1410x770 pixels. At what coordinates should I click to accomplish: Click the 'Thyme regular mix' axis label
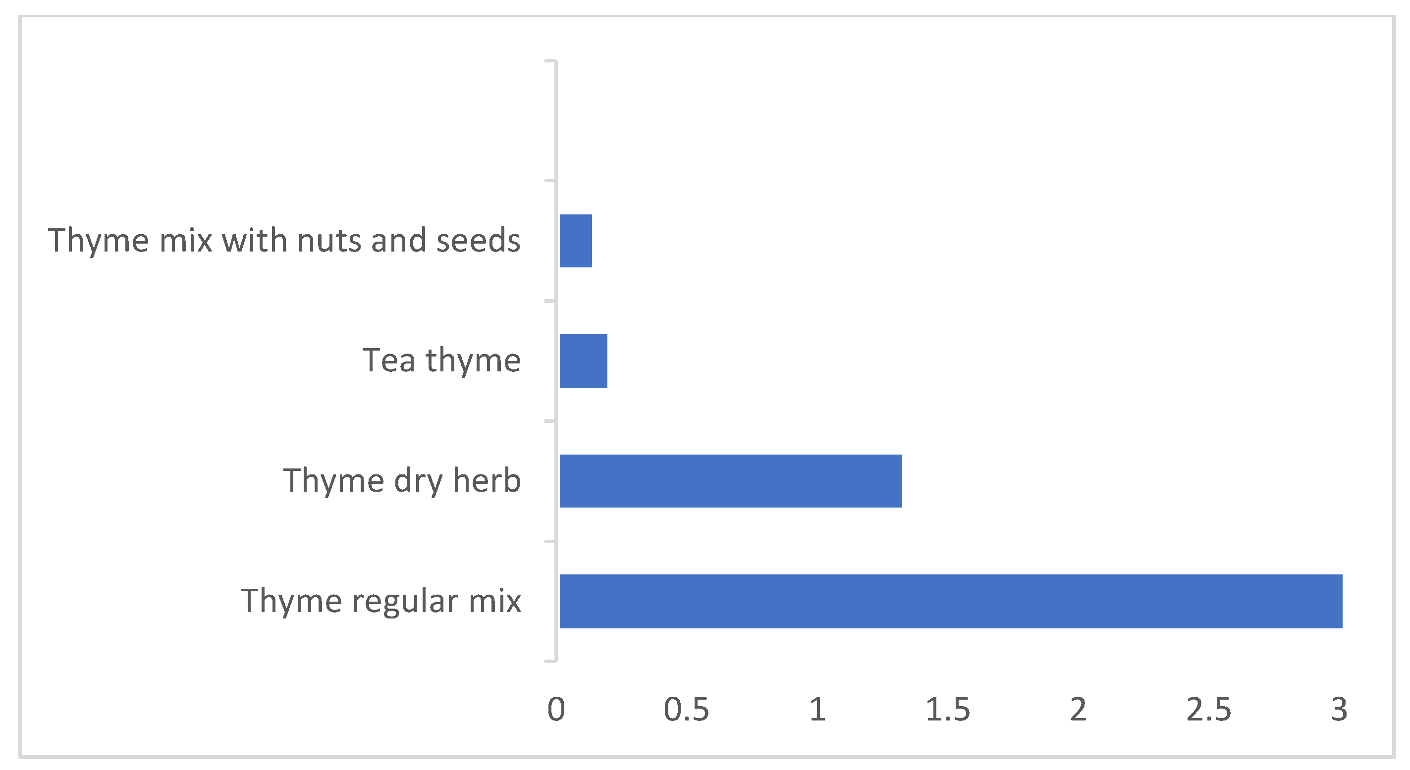380,601
